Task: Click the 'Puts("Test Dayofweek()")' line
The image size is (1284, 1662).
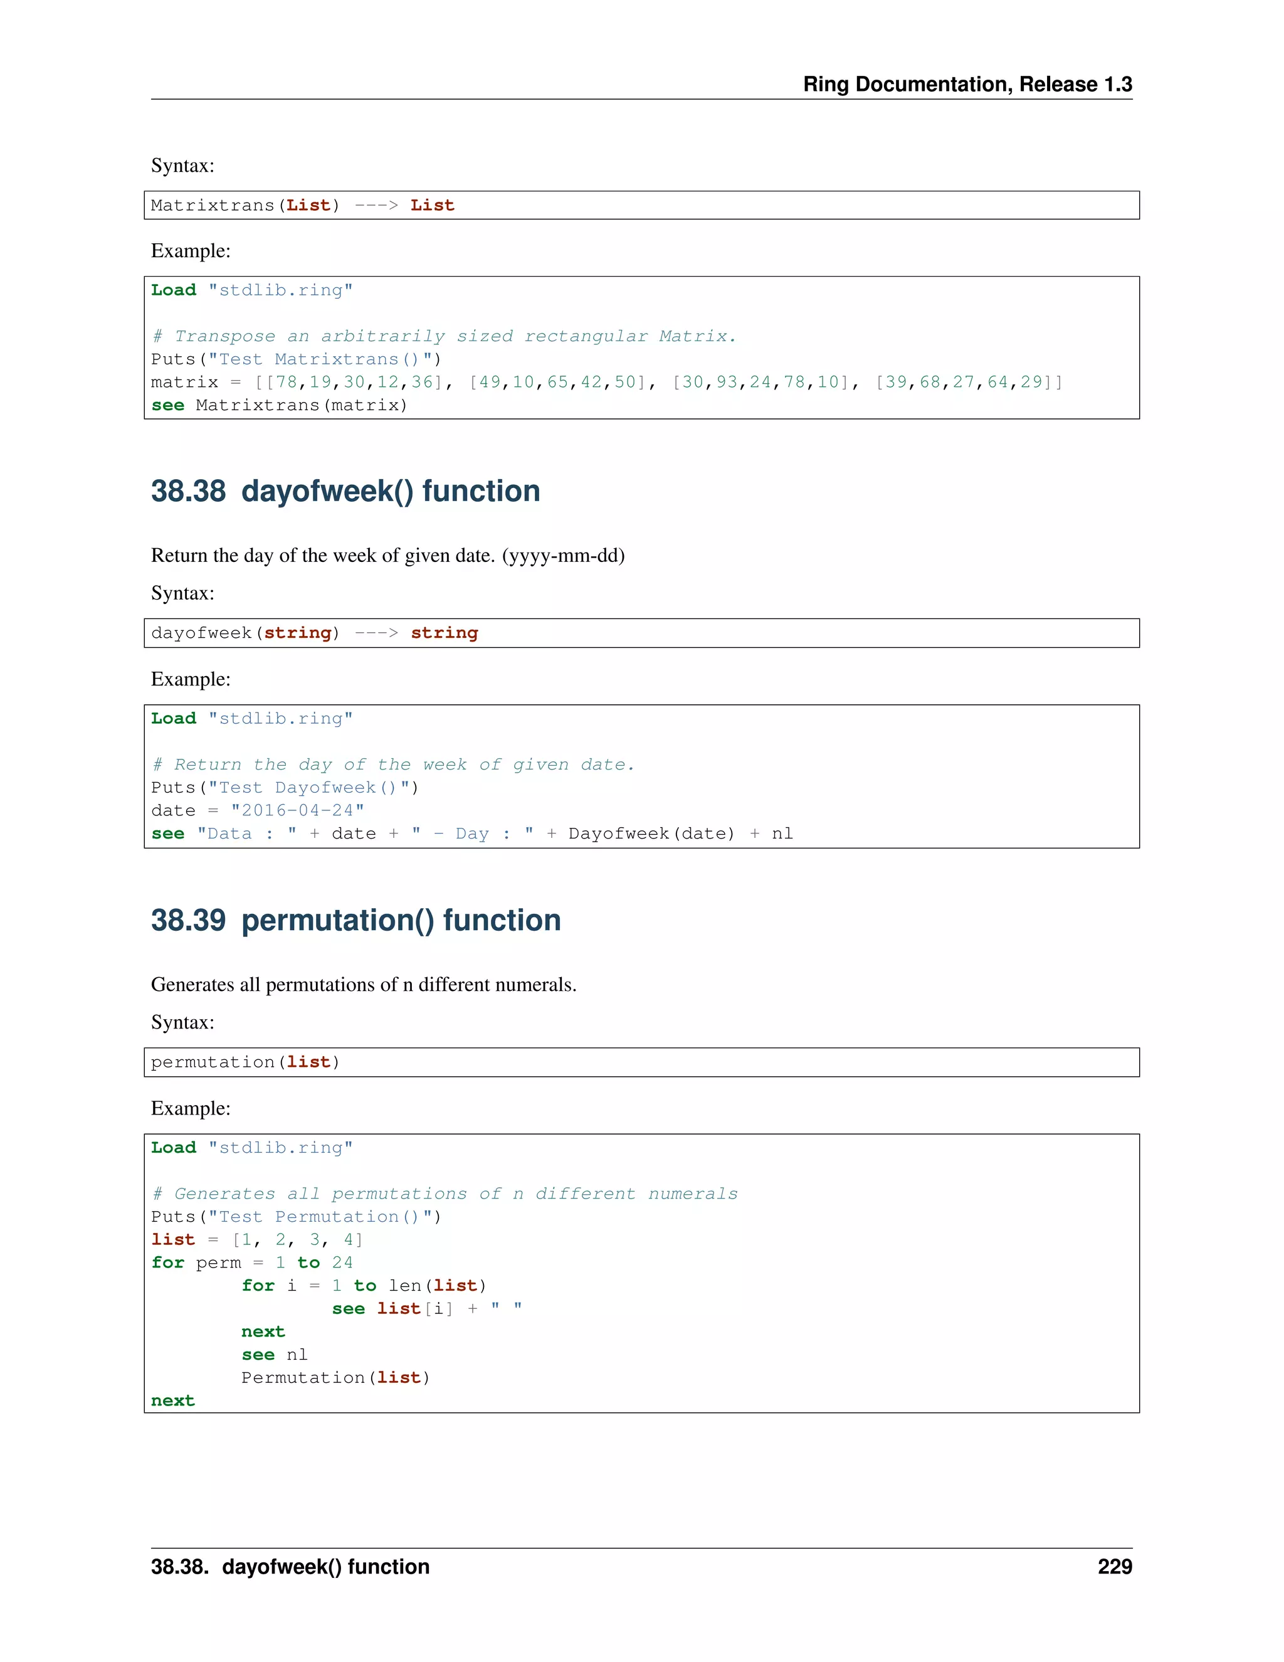Action: coord(285,788)
